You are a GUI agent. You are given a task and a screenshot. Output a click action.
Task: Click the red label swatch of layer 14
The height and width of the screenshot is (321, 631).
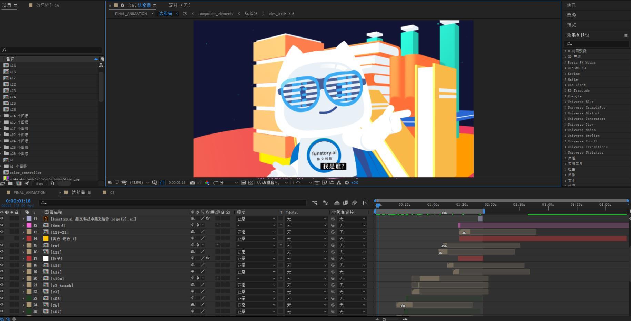click(x=29, y=238)
